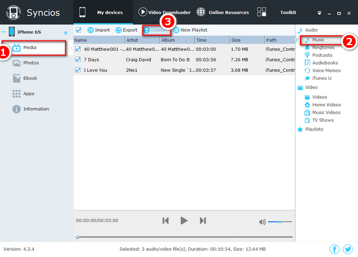Viewport: 358px width, 257px height.
Task: Skip to the previous track
Action: coord(165,221)
